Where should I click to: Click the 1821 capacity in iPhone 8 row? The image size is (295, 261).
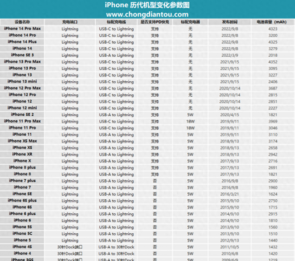(273, 174)
